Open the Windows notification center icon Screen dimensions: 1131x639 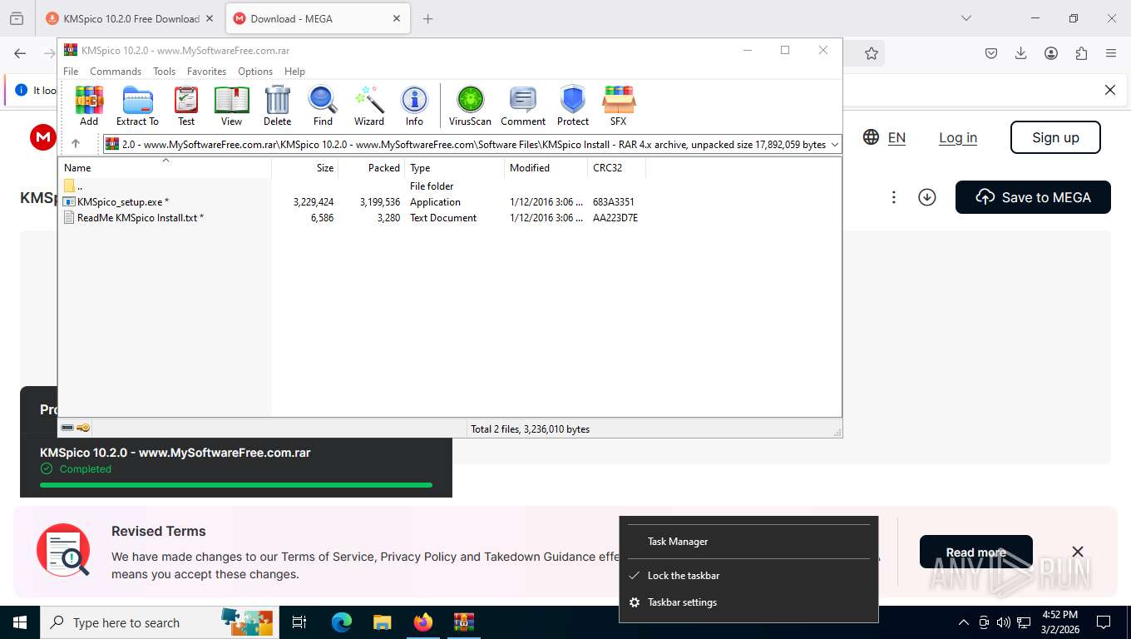(x=1104, y=622)
